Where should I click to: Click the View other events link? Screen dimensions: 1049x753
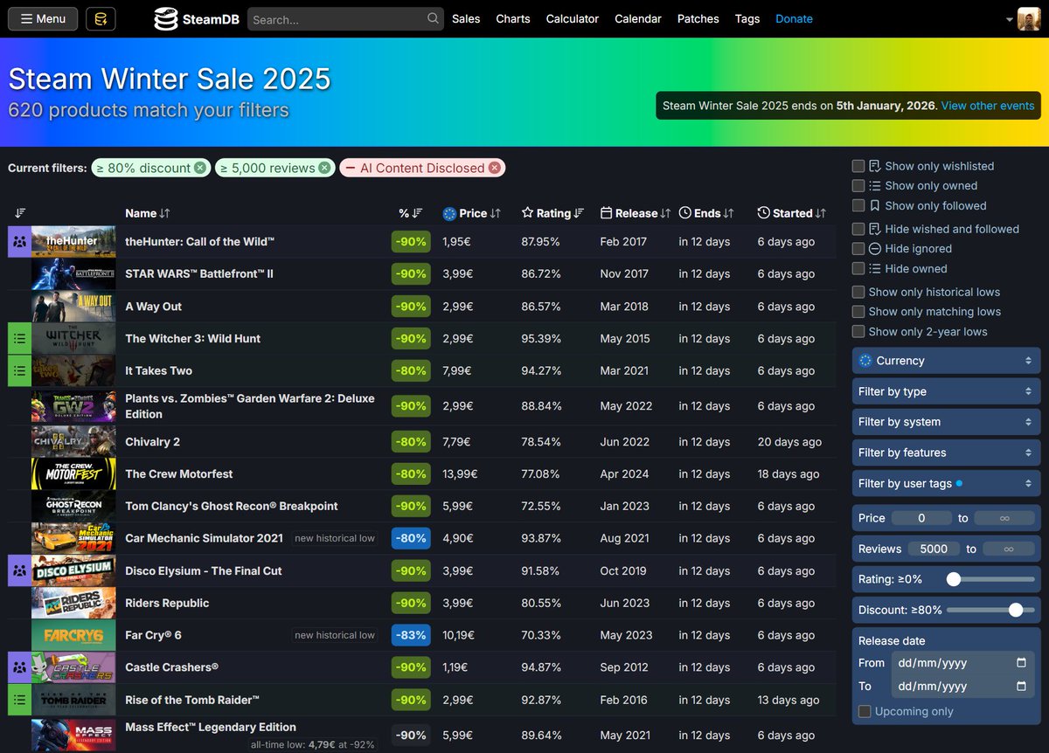click(x=988, y=106)
